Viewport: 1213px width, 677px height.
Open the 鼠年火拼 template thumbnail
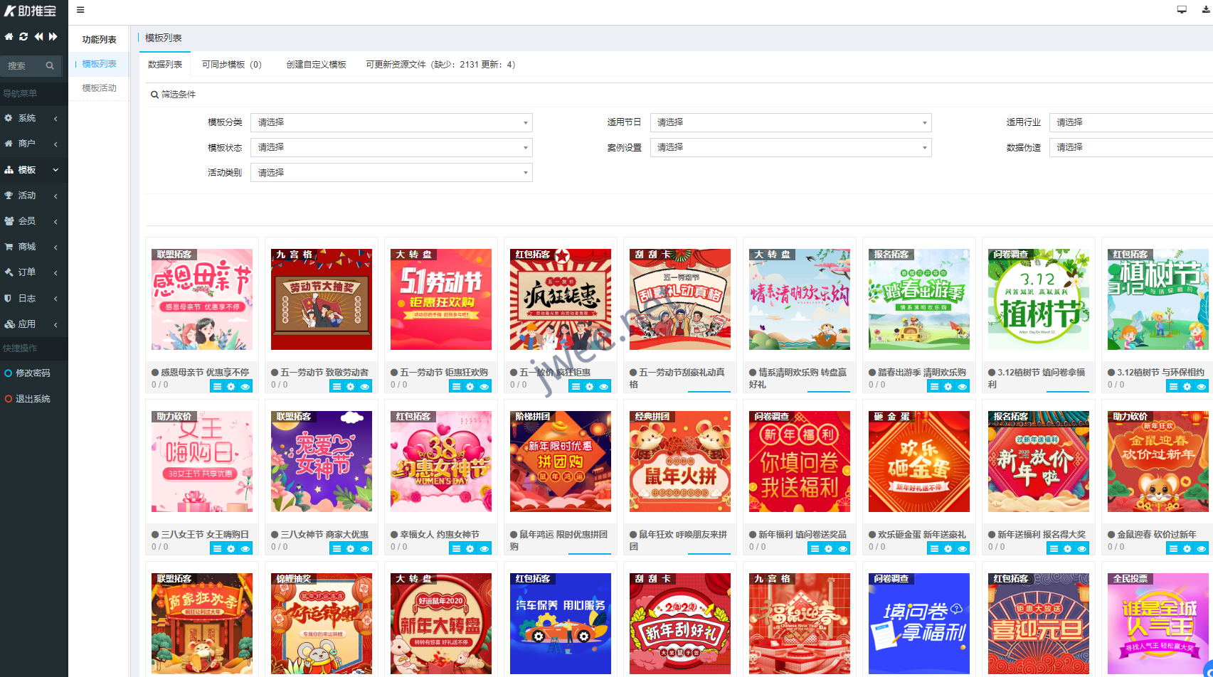coord(680,462)
